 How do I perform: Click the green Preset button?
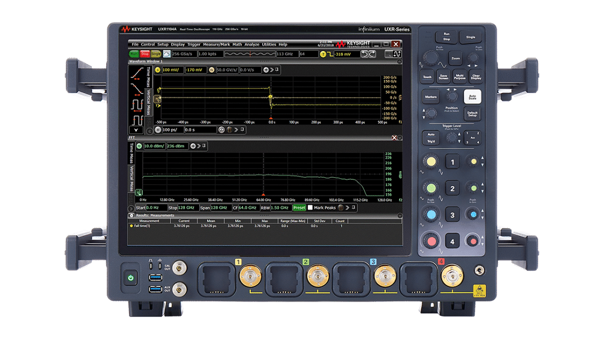(x=299, y=208)
